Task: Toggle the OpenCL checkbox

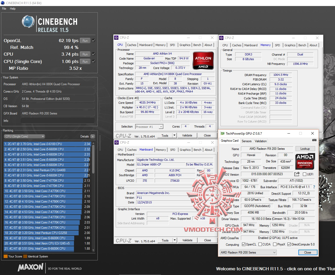Action: pyautogui.click(x=244, y=244)
